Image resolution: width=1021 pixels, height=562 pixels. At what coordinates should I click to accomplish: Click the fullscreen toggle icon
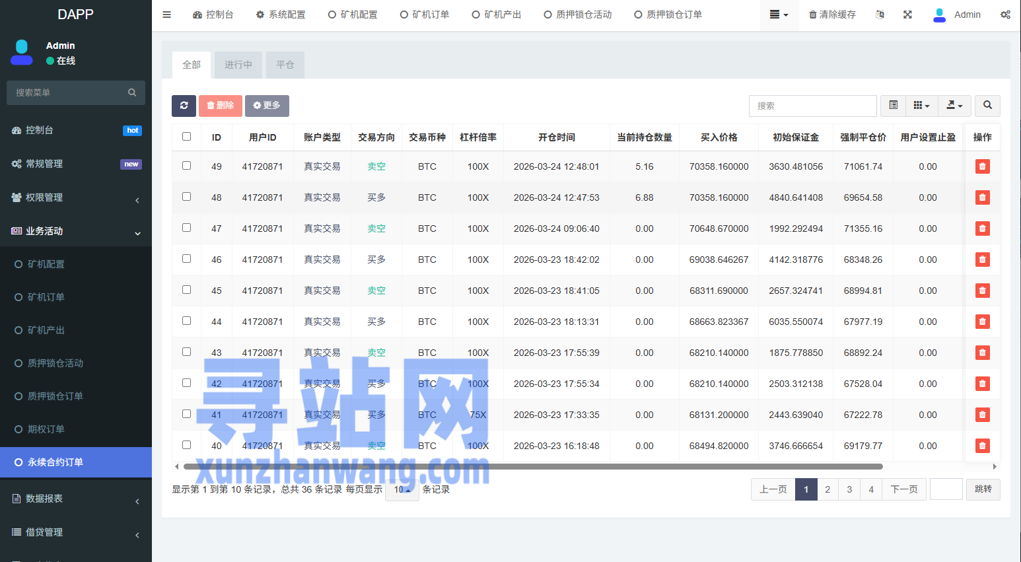pos(907,15)
